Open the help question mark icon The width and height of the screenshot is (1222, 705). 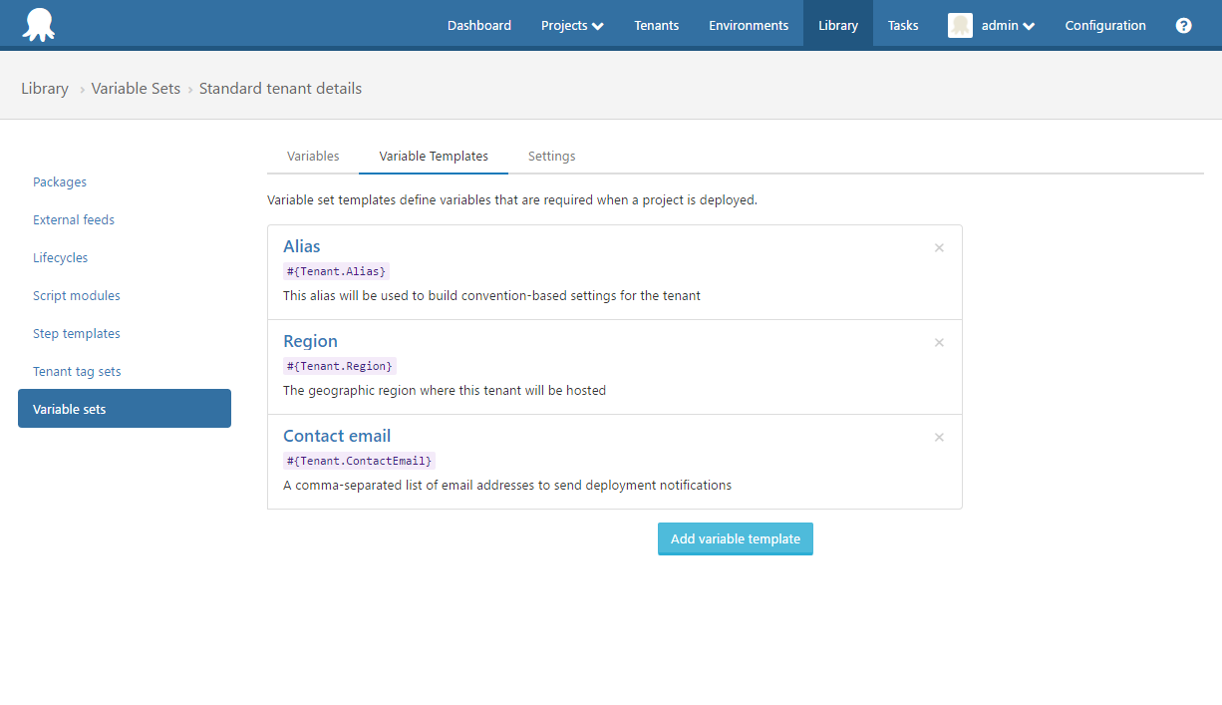point(1183,25)
